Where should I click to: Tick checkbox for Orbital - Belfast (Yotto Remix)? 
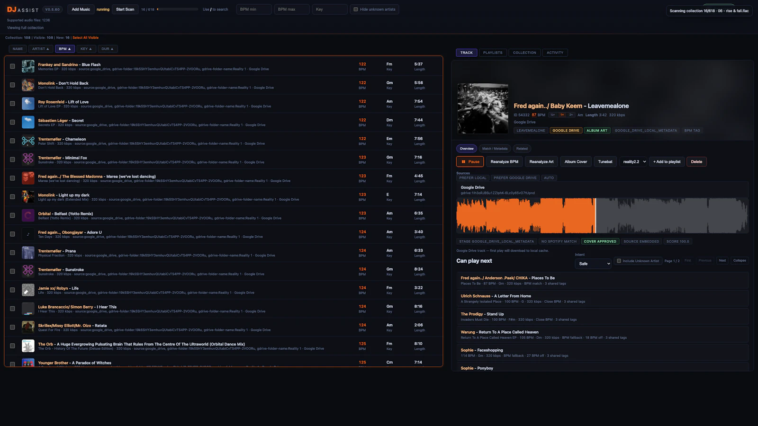(12, 215)
